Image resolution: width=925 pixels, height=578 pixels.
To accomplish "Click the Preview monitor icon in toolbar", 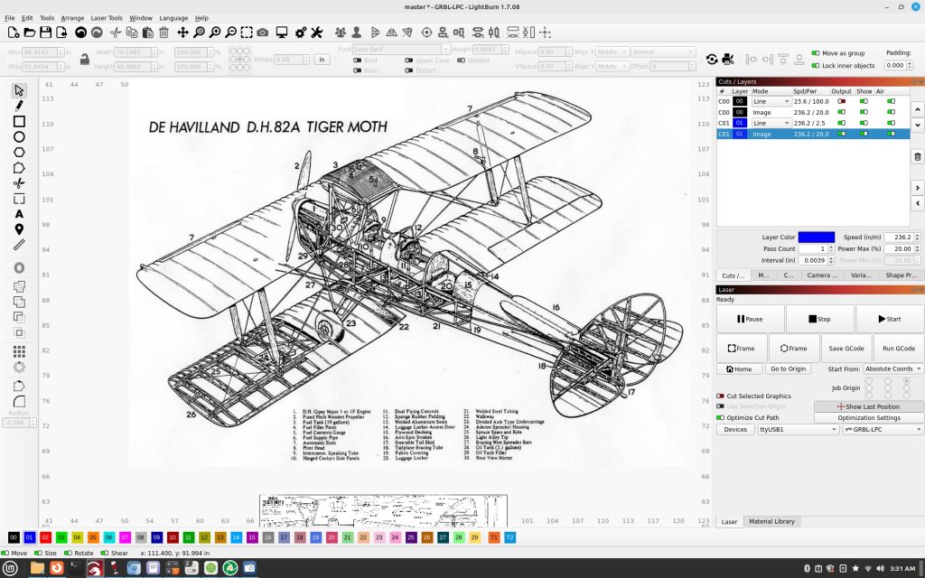I will tap(282, 33).
